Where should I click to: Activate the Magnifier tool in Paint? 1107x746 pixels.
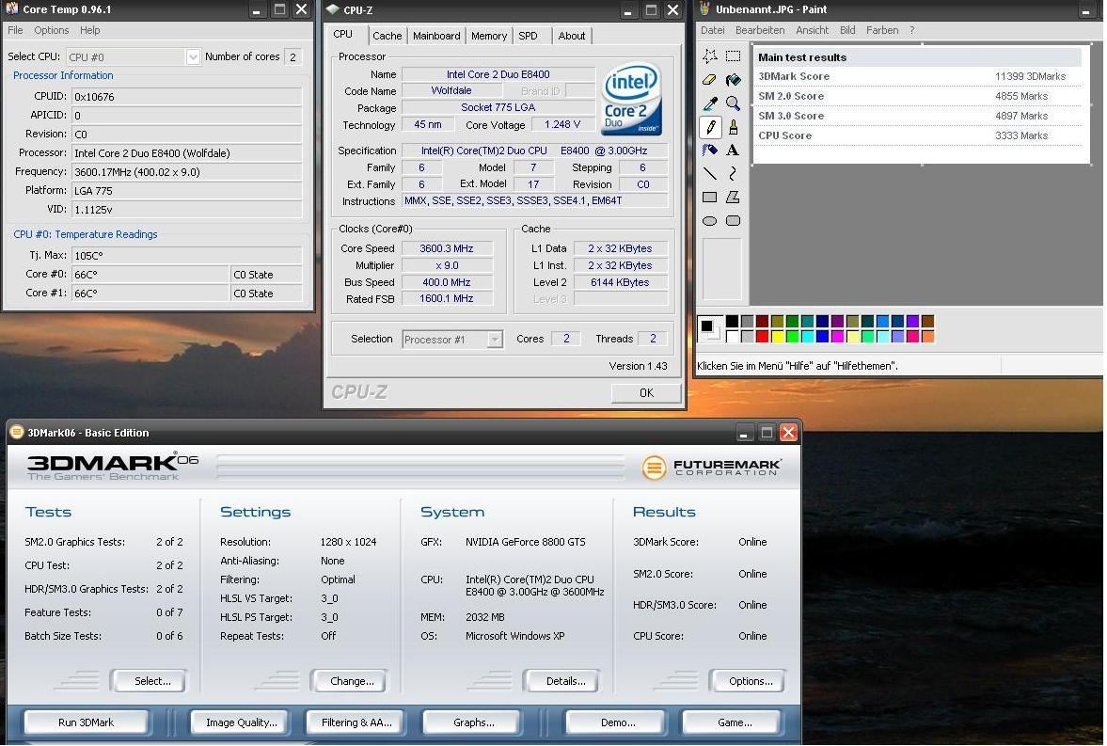pos(734,103)
